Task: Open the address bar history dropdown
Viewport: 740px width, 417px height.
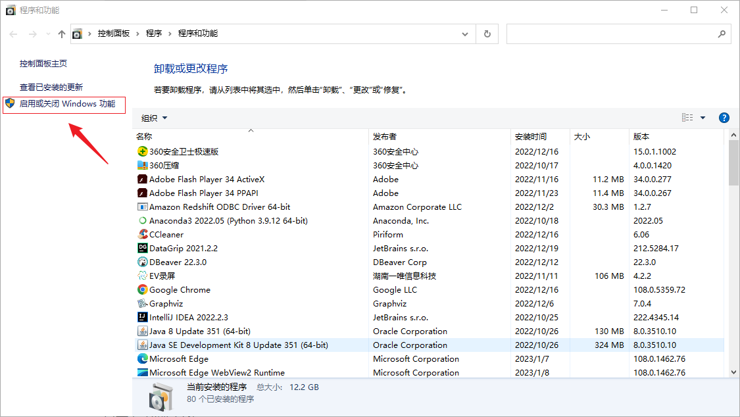Action: pos(466,34)
